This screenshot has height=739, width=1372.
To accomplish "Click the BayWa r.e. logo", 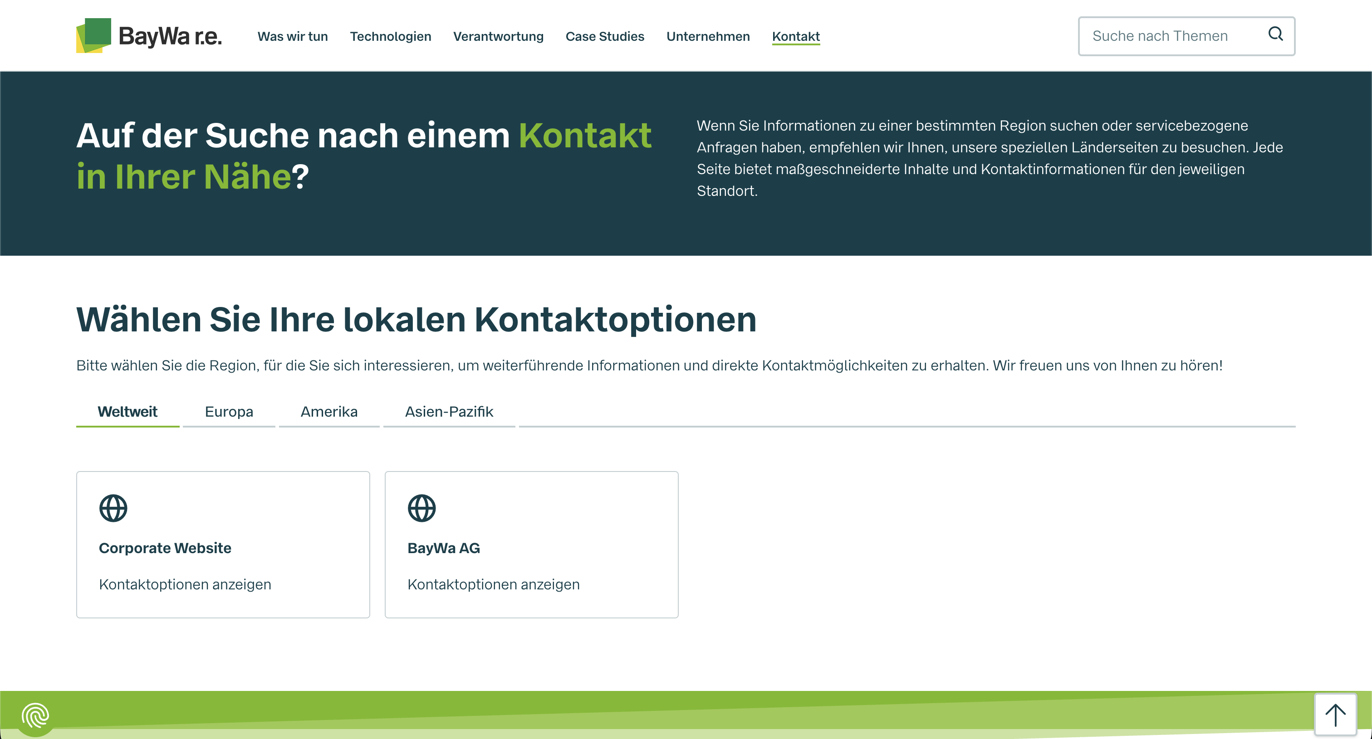I will (149, 36).
